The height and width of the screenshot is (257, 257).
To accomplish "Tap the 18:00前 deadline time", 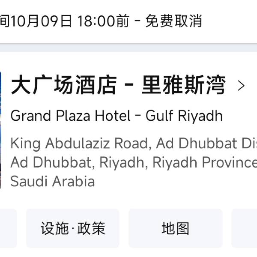I will [103, 21].
